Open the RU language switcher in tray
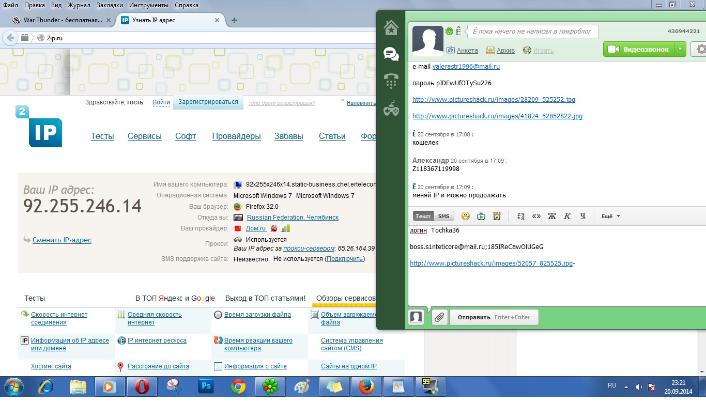Viewport: 706px width, 403px height. click(612, 385)
